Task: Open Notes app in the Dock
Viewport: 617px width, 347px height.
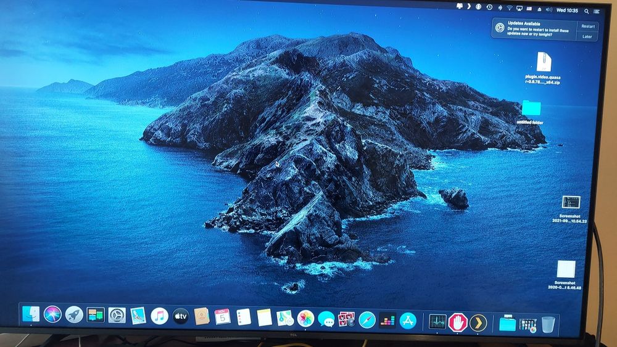Action: click(265, 317)
